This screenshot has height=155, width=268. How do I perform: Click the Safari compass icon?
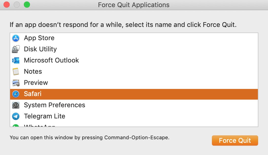tap(16, 94)
